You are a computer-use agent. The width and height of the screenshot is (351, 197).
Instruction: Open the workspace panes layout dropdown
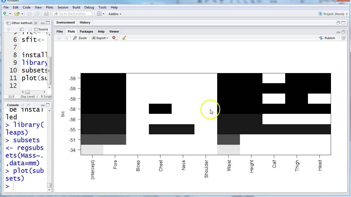coord(101,14)
